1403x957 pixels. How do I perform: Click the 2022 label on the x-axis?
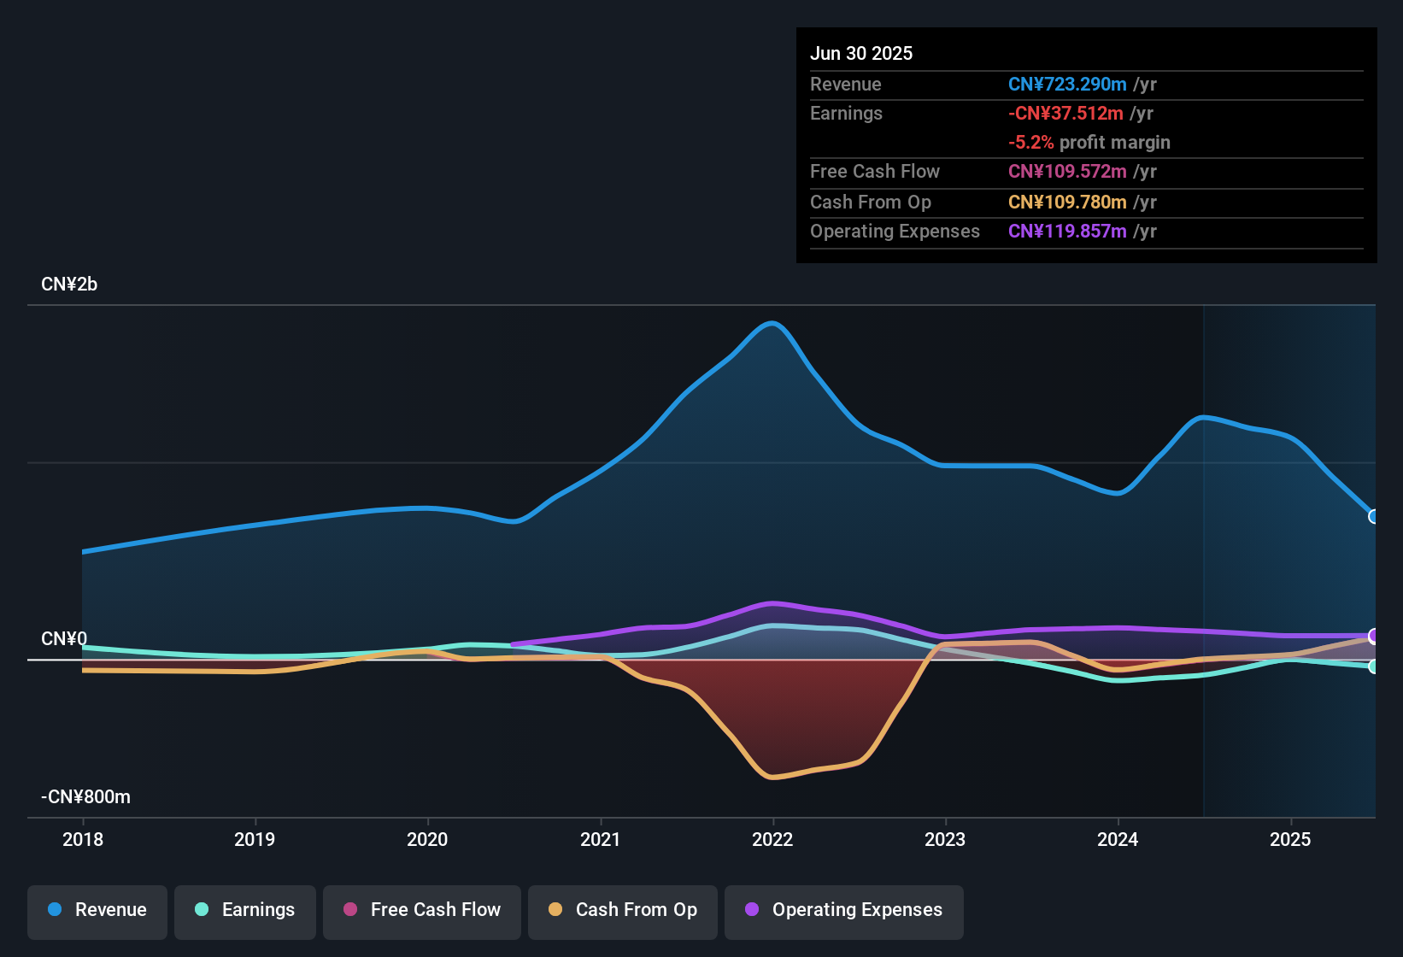[772, 840]
